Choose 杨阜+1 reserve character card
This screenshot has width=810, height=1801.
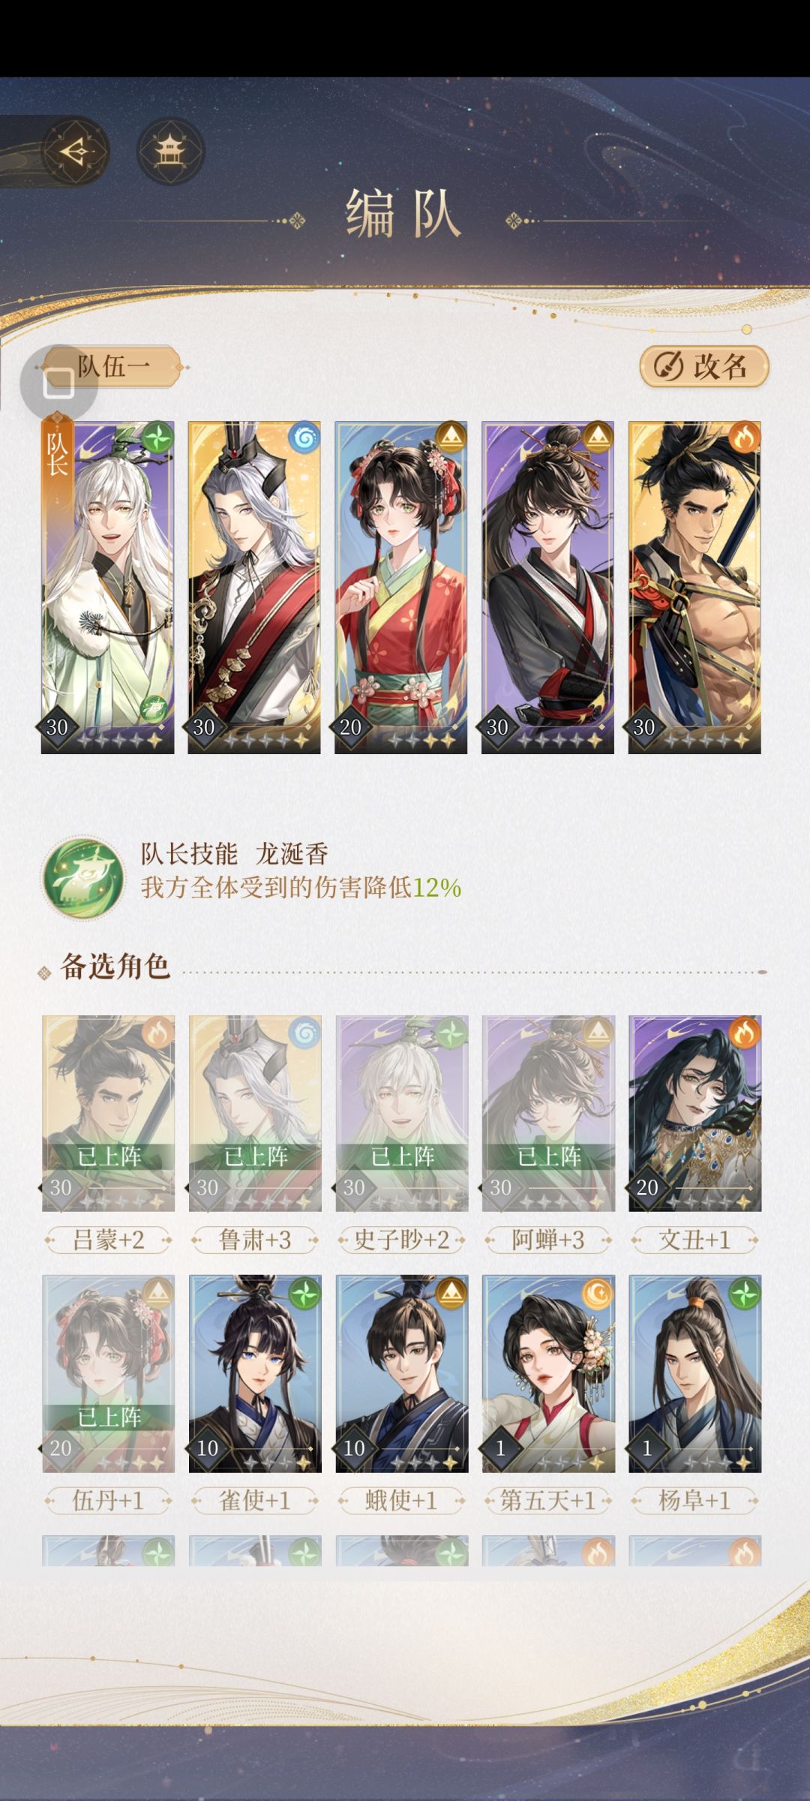[x=695, y=1374]
